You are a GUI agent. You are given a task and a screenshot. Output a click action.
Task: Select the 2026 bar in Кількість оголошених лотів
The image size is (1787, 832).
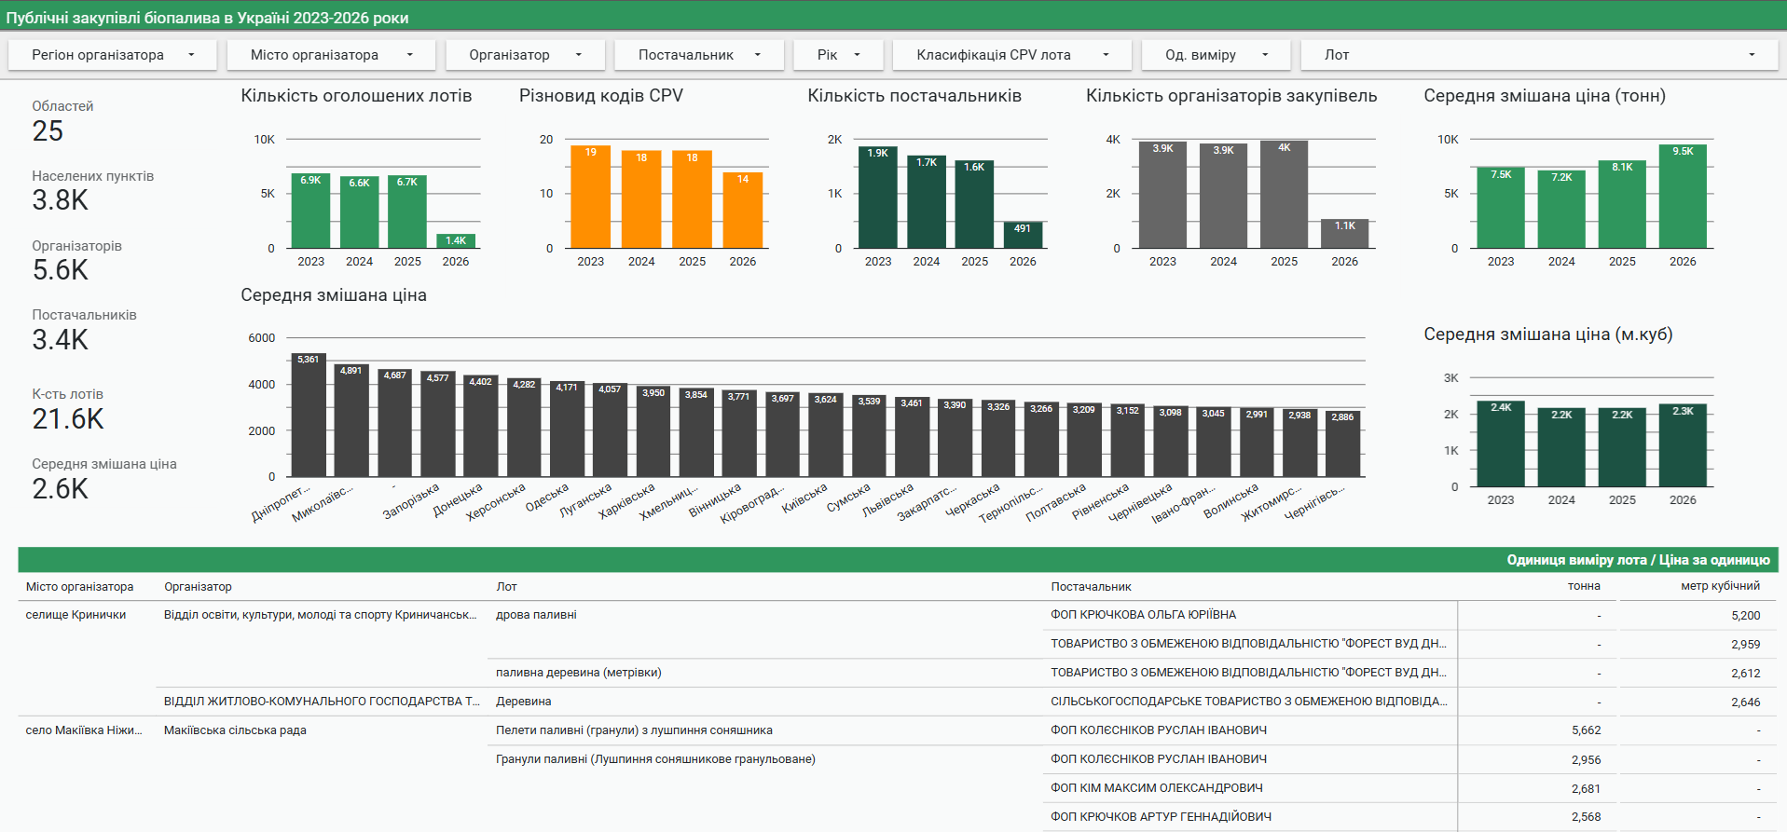[x=456, y=241]
